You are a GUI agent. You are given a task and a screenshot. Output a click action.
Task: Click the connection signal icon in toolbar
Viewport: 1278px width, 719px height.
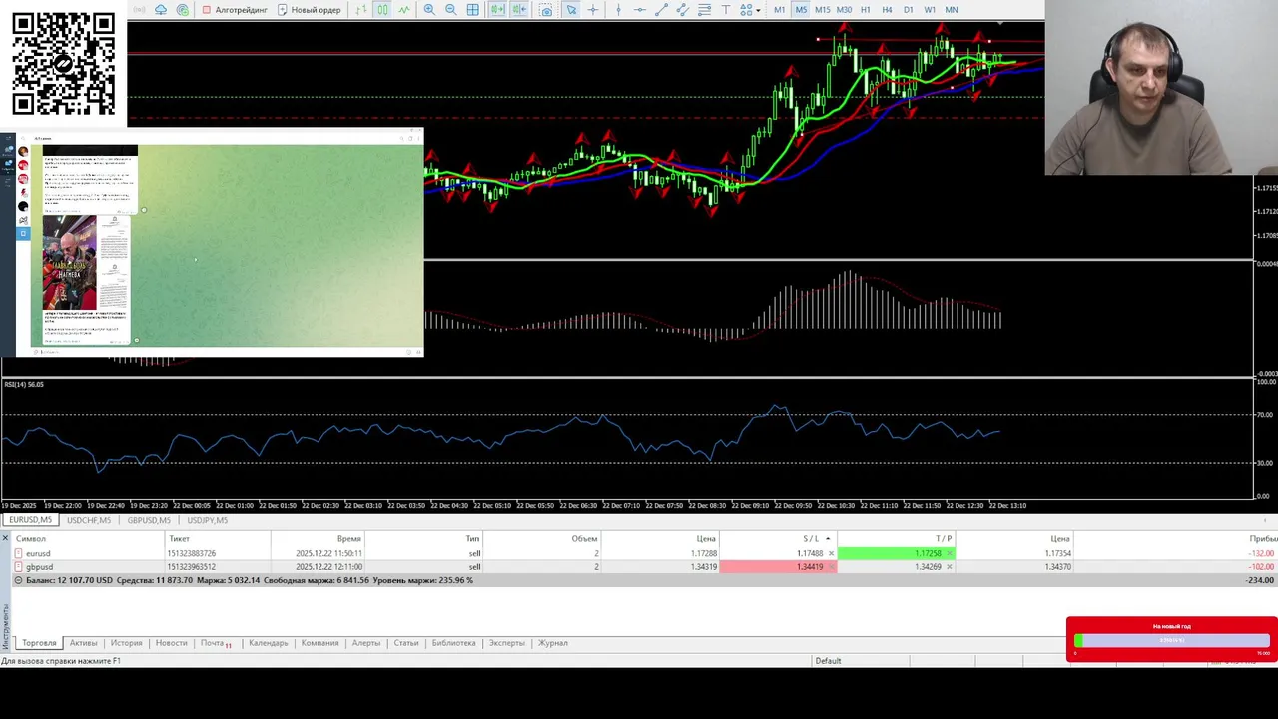click(x=138, y=9)
